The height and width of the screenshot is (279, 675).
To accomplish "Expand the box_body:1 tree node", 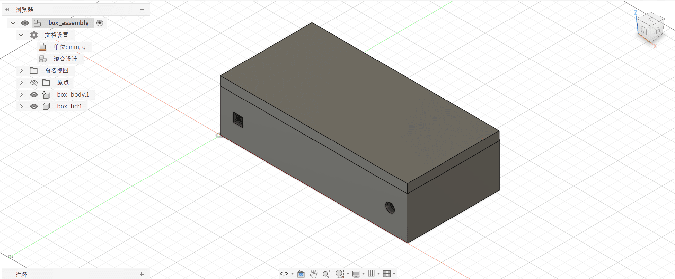I will coord(21,95).
